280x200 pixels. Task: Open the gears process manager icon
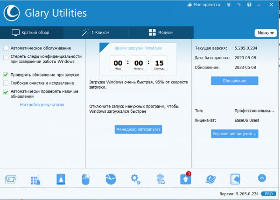pos(135,179)
